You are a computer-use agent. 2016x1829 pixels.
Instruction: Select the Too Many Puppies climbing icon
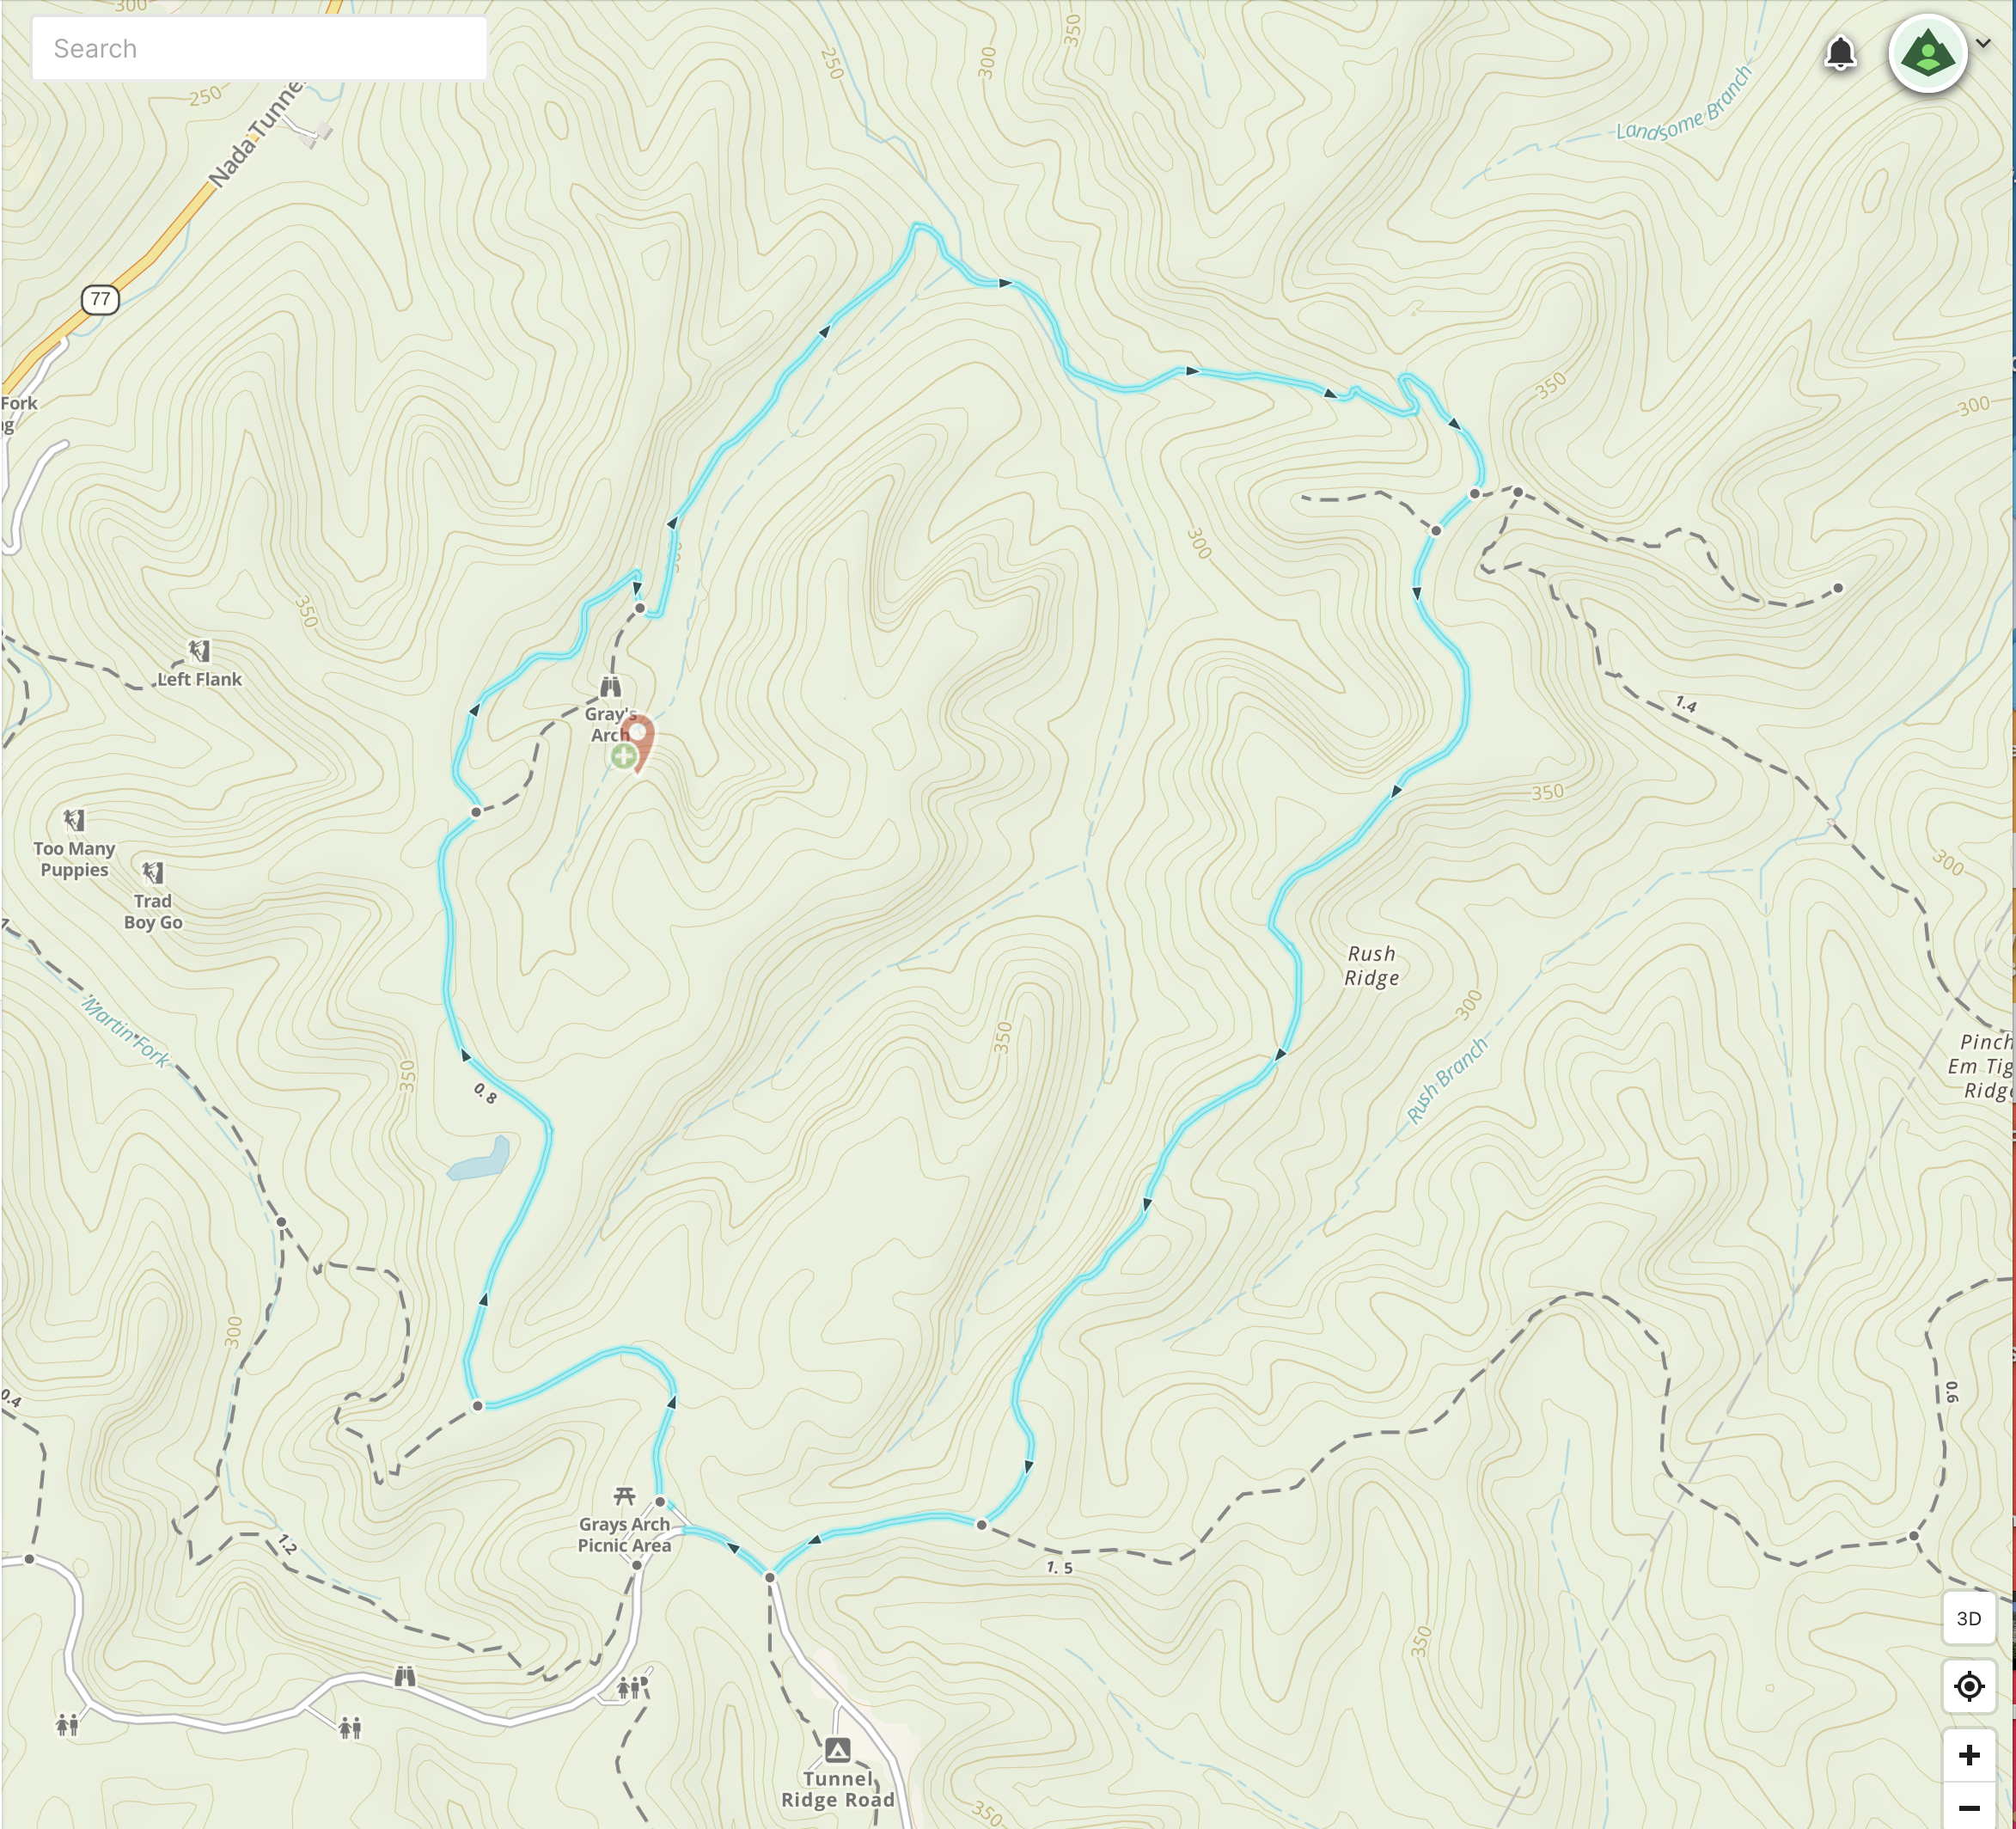click(74, 821)
